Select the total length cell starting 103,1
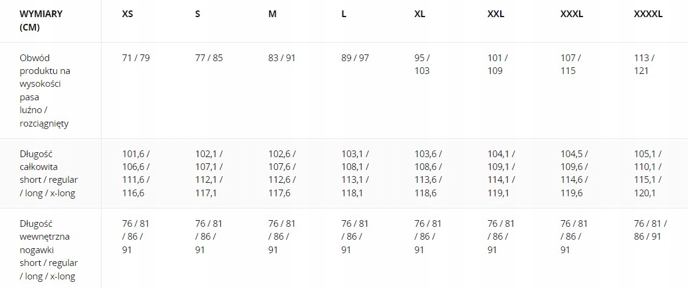 click(x=355, y=173)
